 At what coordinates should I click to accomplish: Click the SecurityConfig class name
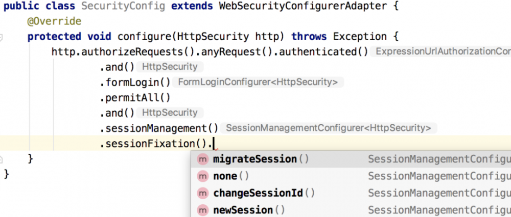123,6
